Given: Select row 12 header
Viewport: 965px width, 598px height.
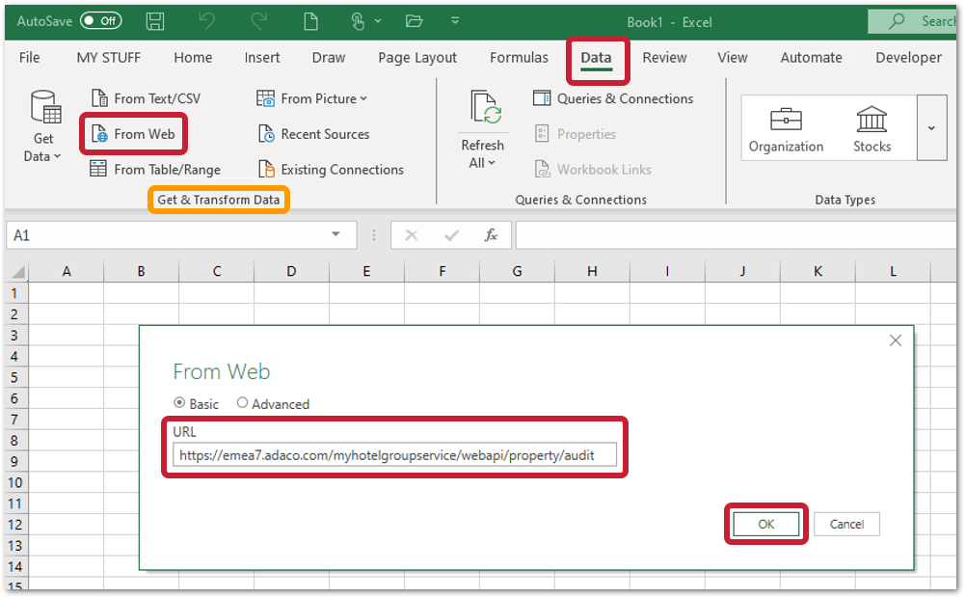Looking at the screenshot, I should tap(16, 525).
